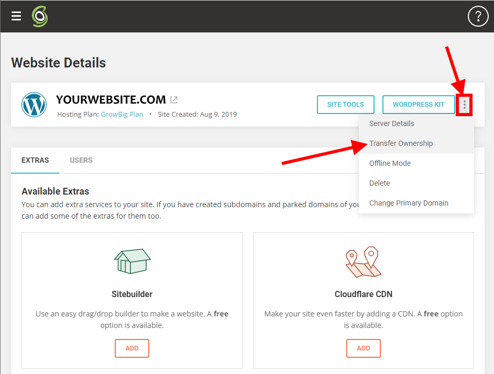Open SITE TOOLS
The image size is (494, 374).
[x=345, y=104]
